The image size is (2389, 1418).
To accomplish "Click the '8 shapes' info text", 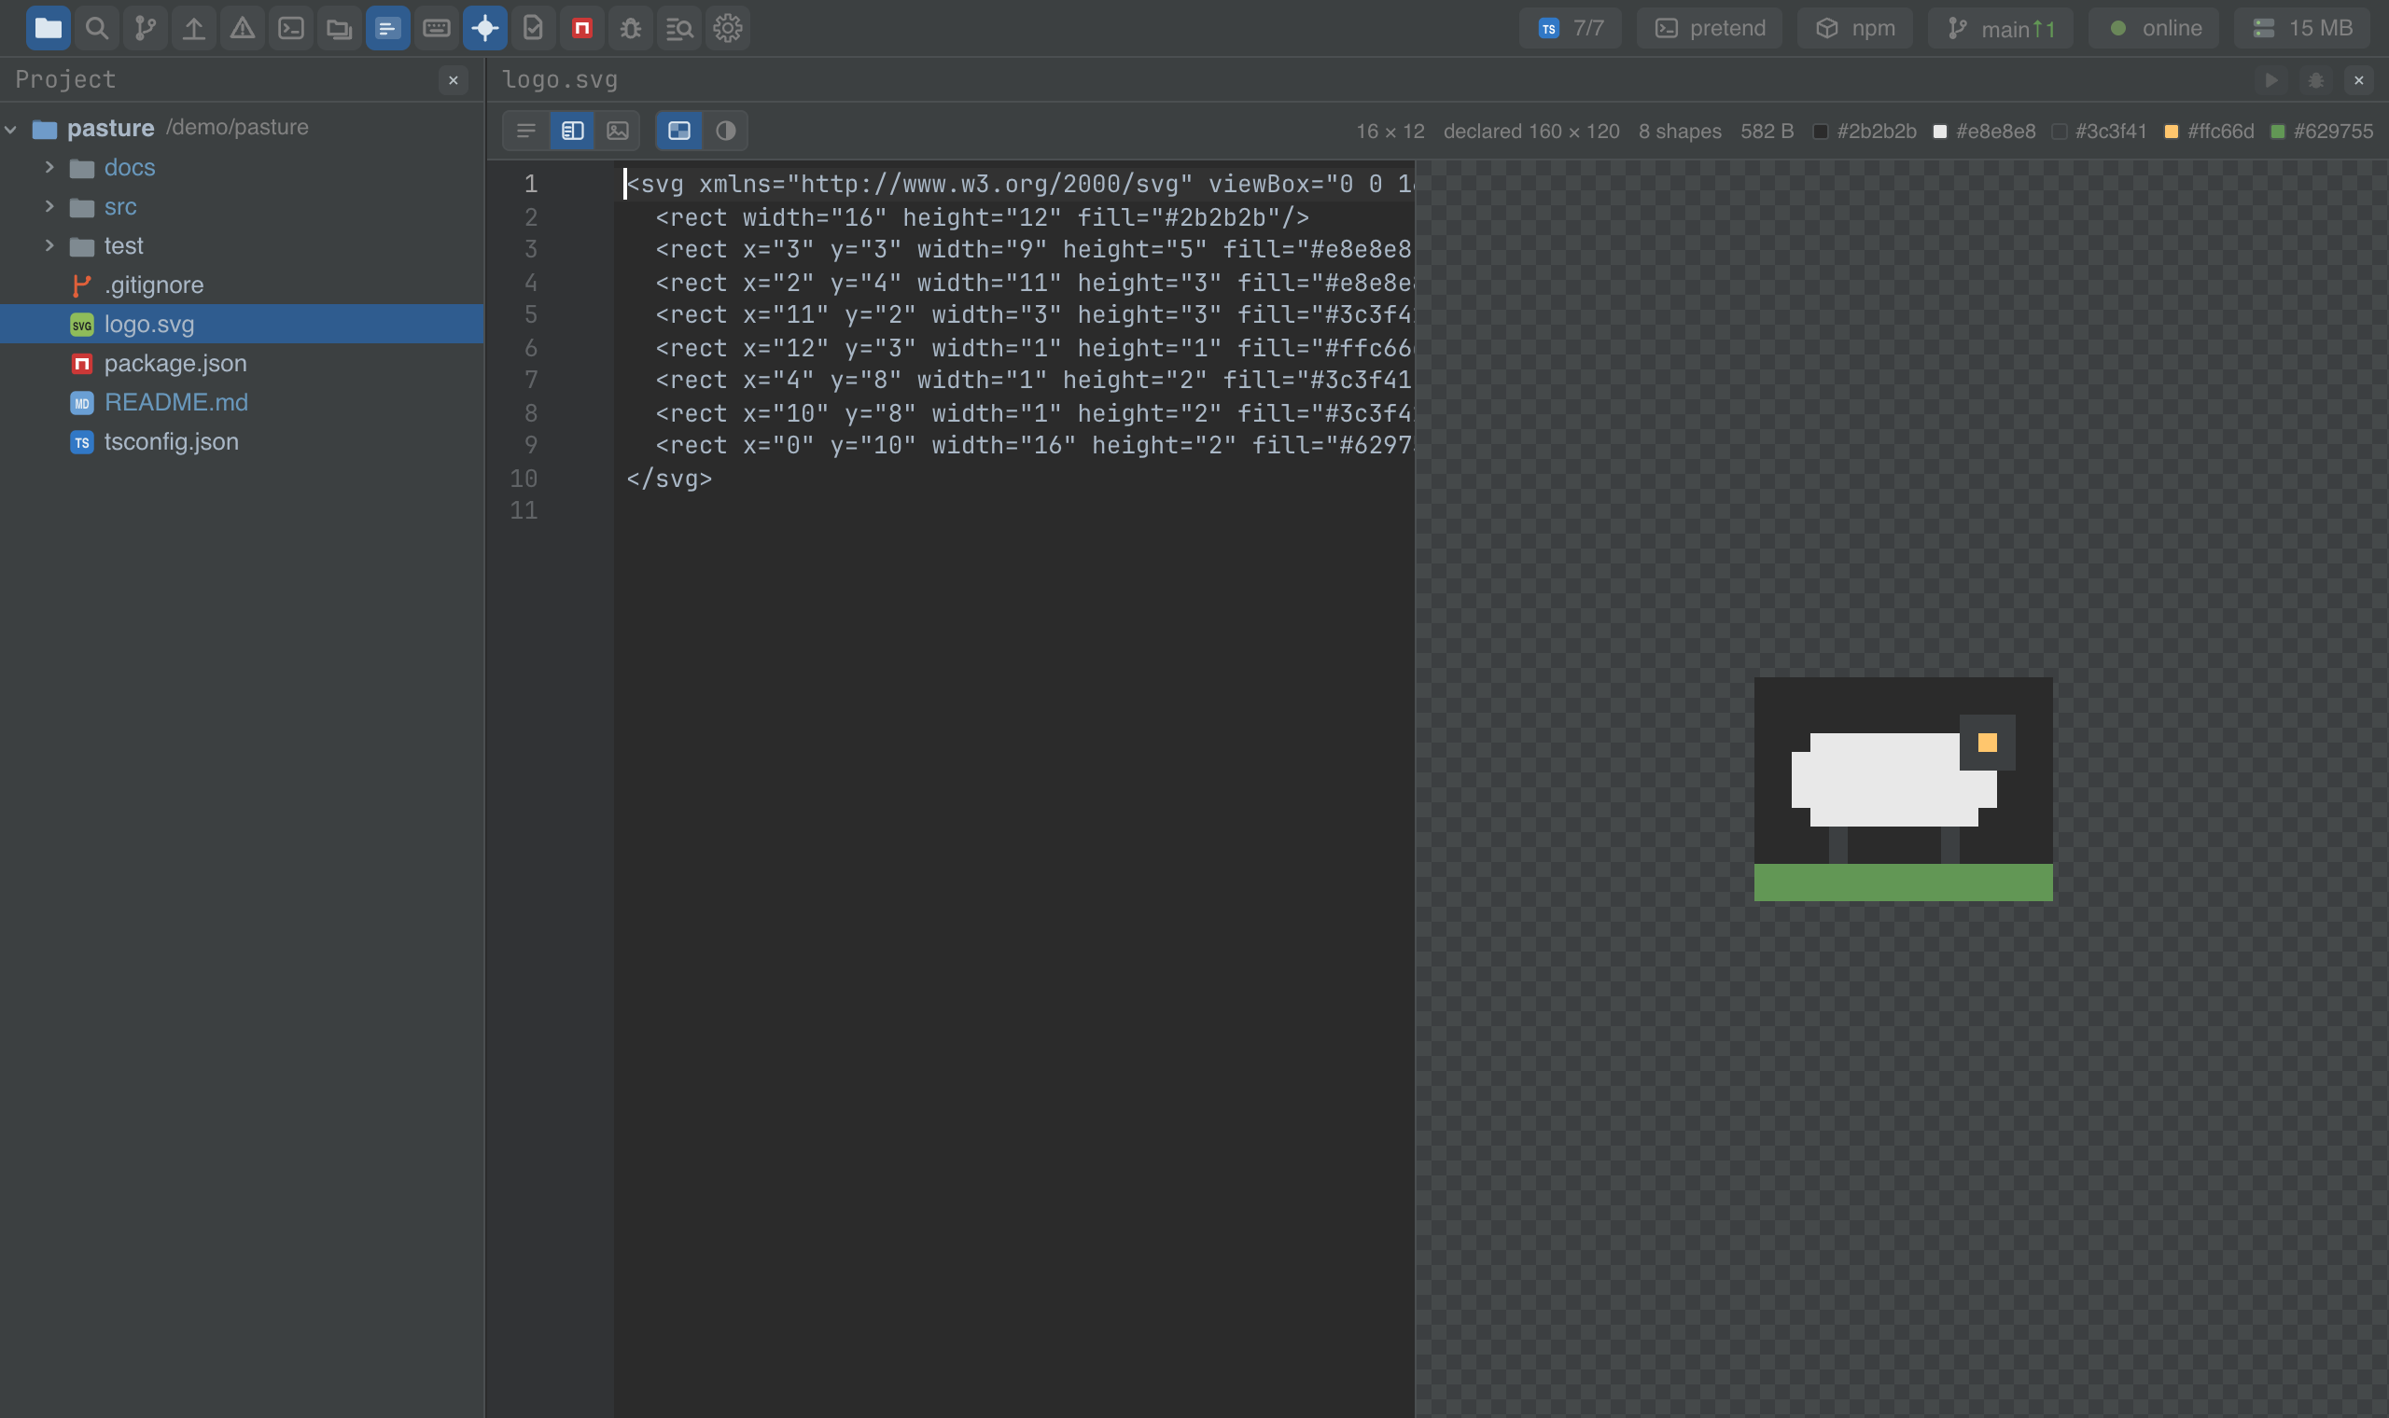I will click(1680, 131).
